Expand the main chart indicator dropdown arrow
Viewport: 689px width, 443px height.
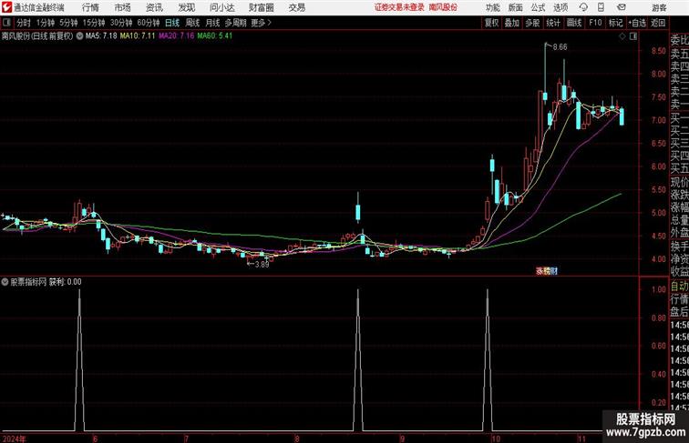pos(79,36)
